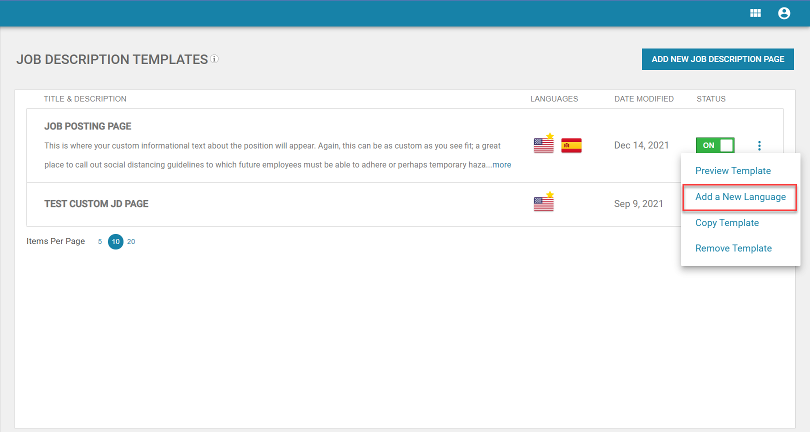
Task: Open the Test Custom JD Page template
Action: pyautogui.click(x=96, y=204)
